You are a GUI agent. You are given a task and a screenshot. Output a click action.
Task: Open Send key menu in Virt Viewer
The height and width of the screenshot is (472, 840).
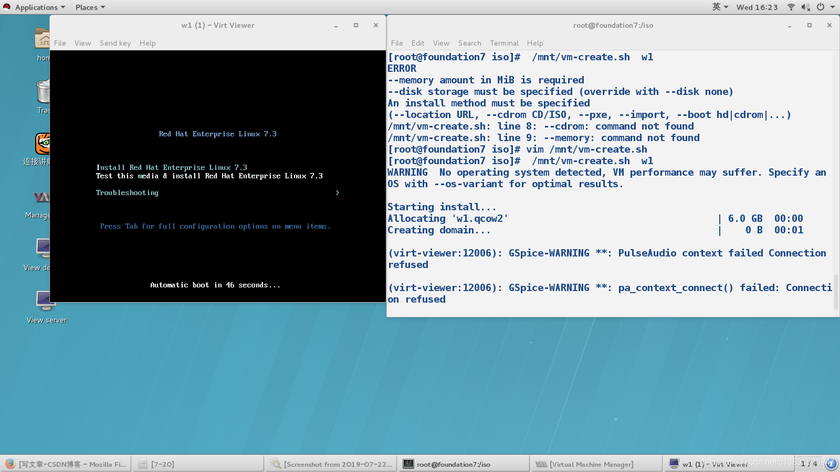pyautogui.click(x=115, y=43)
